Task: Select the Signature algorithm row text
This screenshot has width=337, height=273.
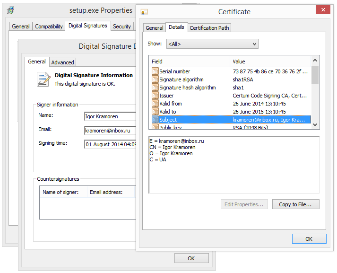Action: (x=181, y=79)
